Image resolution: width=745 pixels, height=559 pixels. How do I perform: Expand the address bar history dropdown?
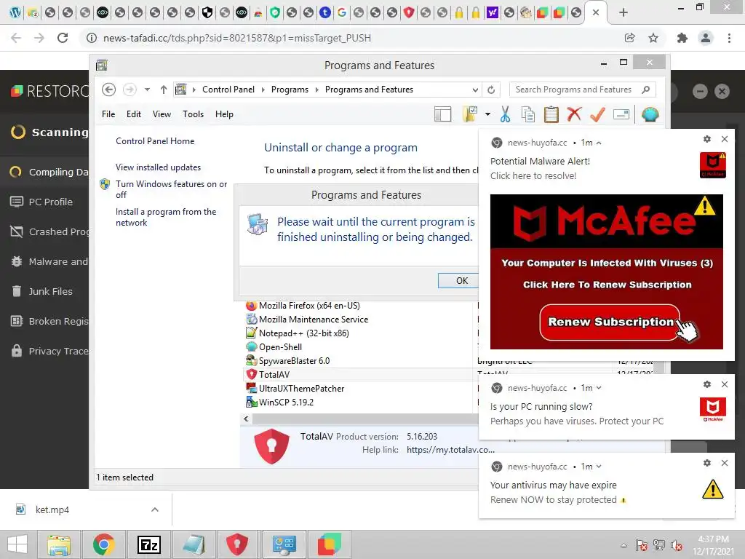[475, 90]
